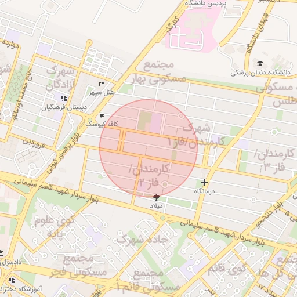Open the دبستان فرهنگیان school icon
Screen dimensions: 297x297
pos(64,98)
